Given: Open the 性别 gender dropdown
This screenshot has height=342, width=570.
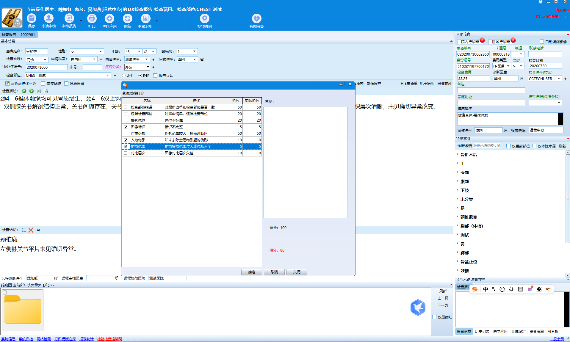Looking at the screenshot, I should (x=101, y=51).
